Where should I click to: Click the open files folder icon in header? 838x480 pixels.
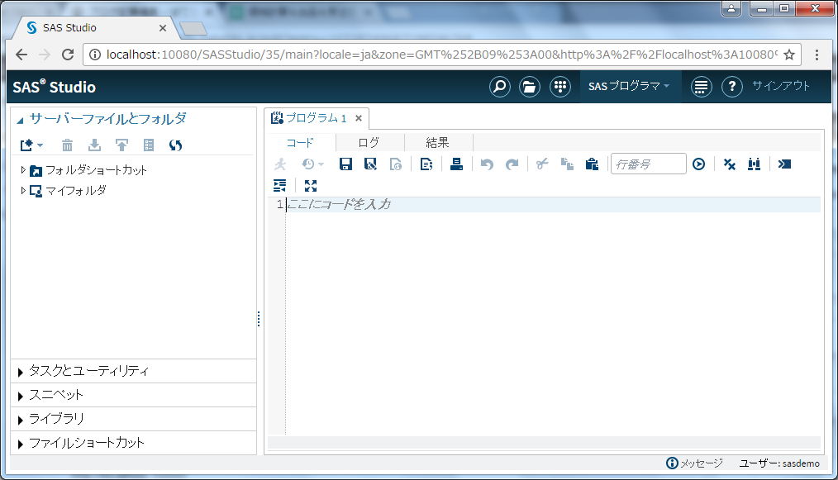point(530,87)
